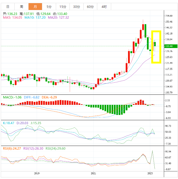Click the K: 18.47 KDJ label
Viewport: 178px width, 179px height.
click(x=9, y=123)
